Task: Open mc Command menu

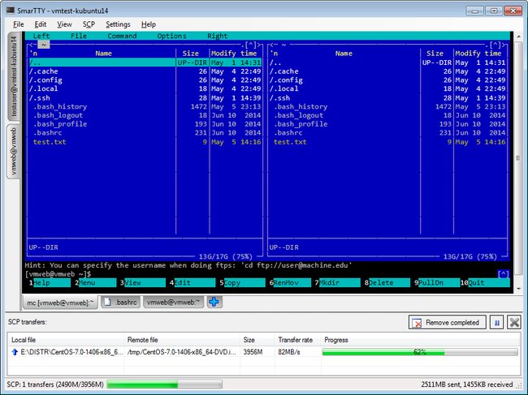Action: point(122,36)
